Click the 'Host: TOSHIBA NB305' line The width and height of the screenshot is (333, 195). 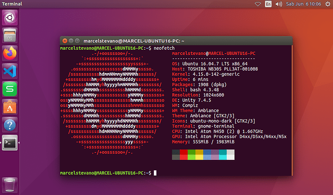tap(215, 69)
